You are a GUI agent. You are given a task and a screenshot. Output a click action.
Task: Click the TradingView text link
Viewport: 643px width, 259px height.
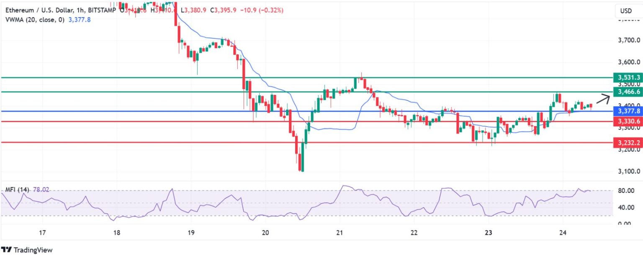(33, 250)
